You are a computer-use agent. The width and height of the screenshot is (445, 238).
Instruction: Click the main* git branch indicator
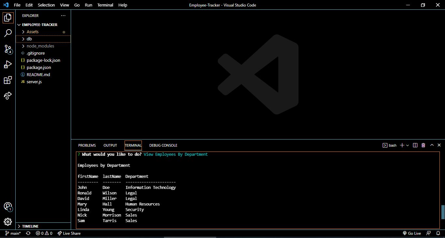pyautogui.click(x=13, y=233)
